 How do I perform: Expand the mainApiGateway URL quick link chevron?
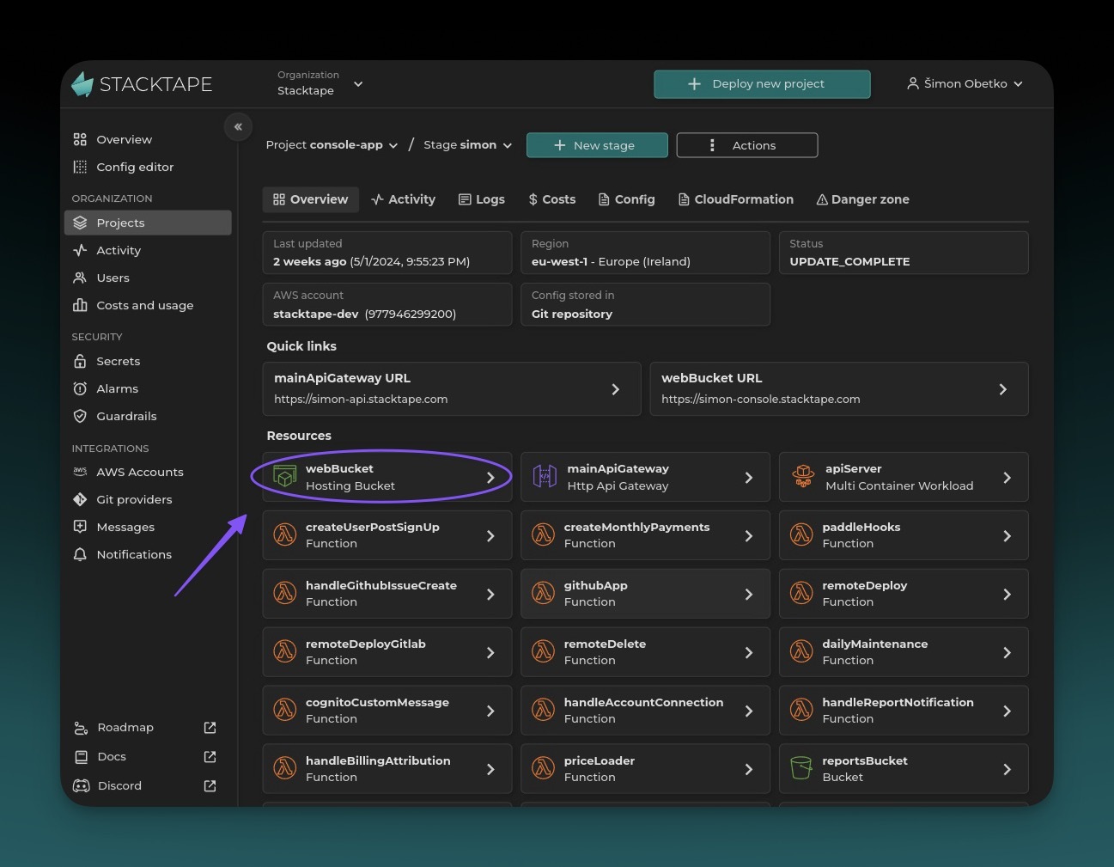coord(615,389)
